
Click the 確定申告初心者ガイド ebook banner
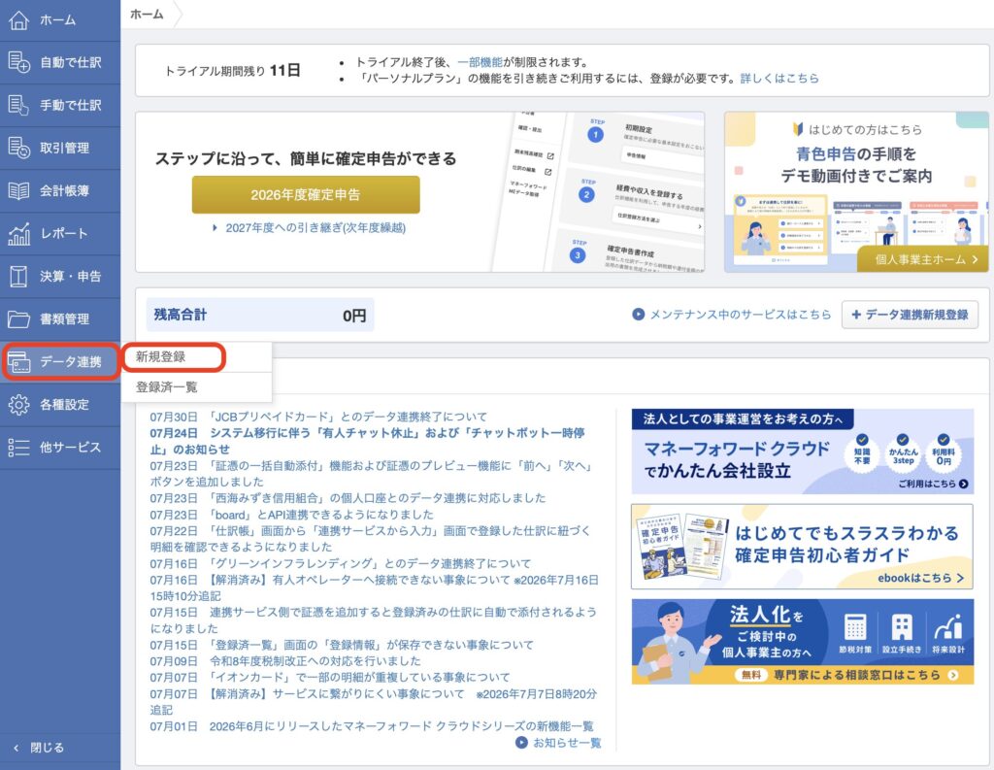coord(802,547)
